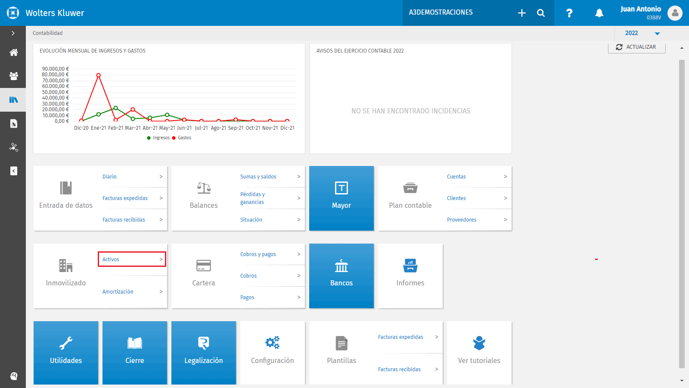689x388 pixels.
Task: Click the support chat icon at sidebar bottom
Action: pos(14,376)
